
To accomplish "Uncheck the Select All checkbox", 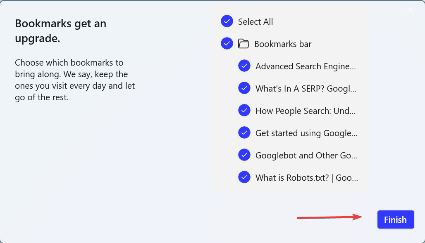I will tap(227, 21).
